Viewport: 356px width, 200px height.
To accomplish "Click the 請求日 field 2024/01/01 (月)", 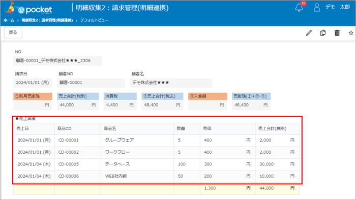I will (x=33, y=83).
